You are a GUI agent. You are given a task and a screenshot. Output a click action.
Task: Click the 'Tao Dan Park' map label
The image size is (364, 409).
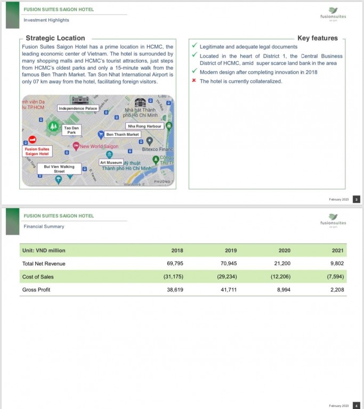coord(71,130)
